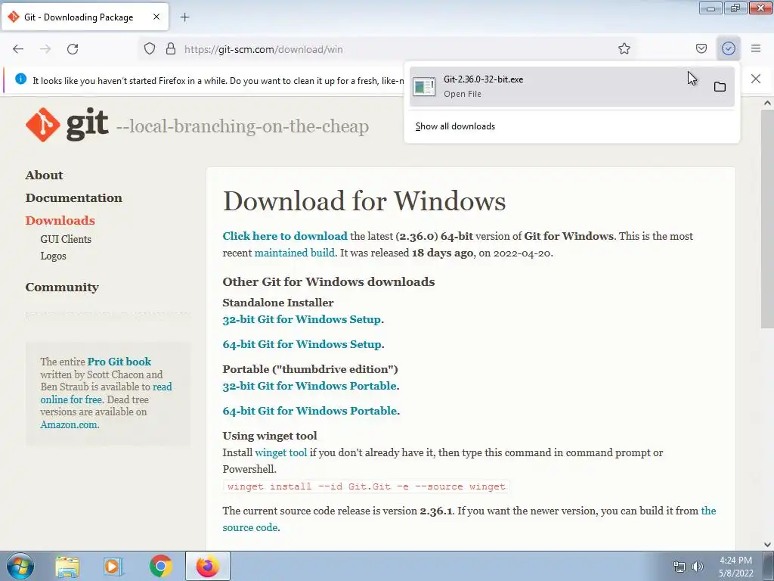Click the Download for Windows heading
774x581 pixels.
click(x=364, y=201)
